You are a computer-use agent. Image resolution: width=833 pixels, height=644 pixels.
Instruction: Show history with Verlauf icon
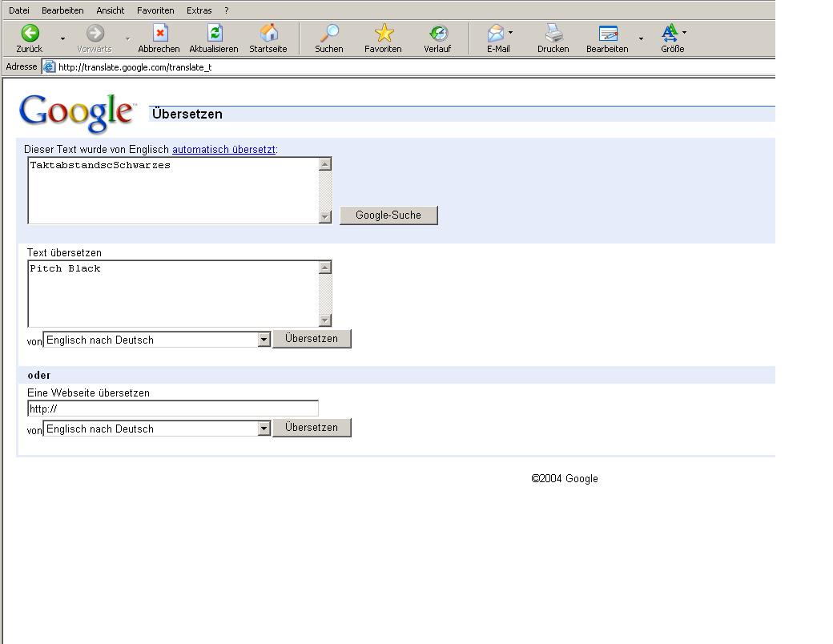pyautogui.click(x=437, y=33)
